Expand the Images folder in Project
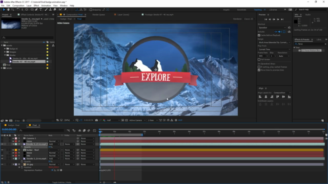328x184 pixels. click(5, 52)
